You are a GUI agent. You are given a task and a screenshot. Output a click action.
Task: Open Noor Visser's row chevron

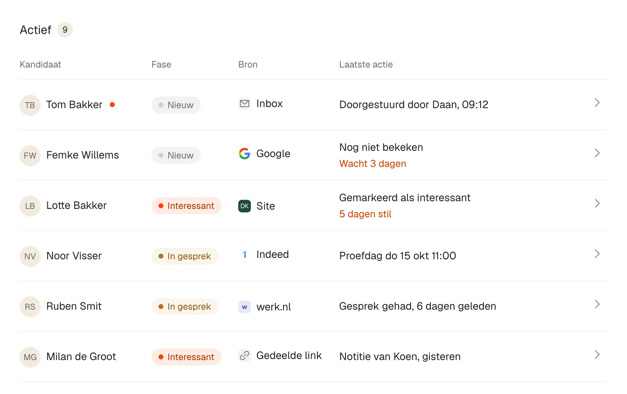(x=597, y=254)
